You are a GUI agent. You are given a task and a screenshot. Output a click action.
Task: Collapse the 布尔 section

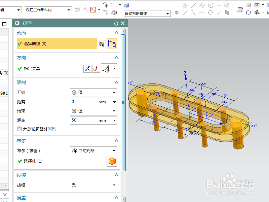116,140
